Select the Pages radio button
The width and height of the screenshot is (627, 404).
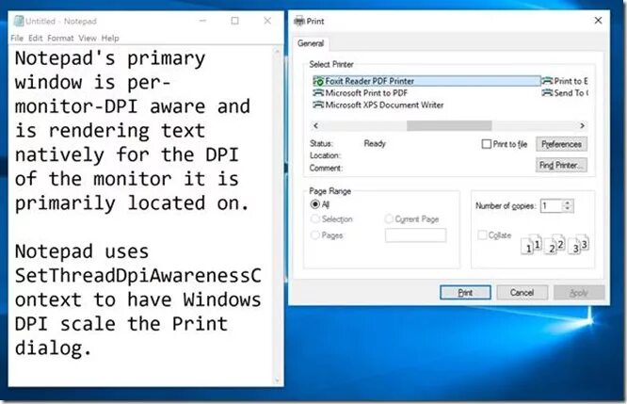tap(315, 234)
